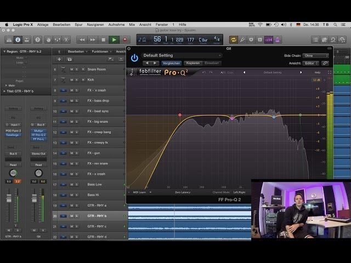Toggle Pro-Q 2 full screen icon

pyautogui.click(x=329, y=72)
